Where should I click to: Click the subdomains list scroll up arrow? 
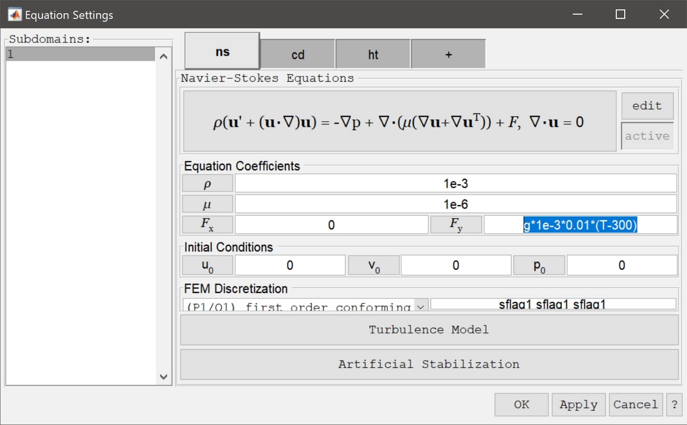164,56
